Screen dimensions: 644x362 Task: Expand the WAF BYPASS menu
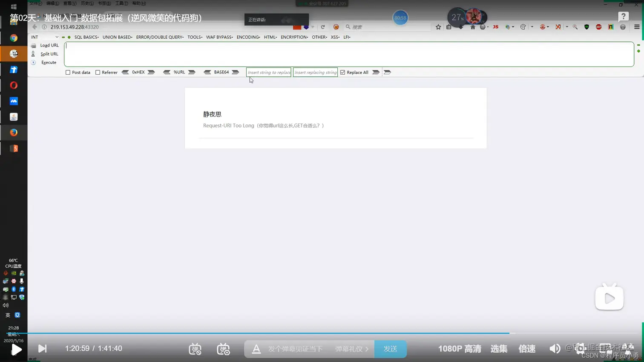click(x=219, y=37)
